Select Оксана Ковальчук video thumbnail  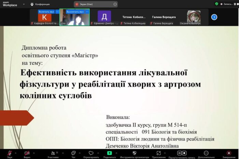tap(194, 17)
